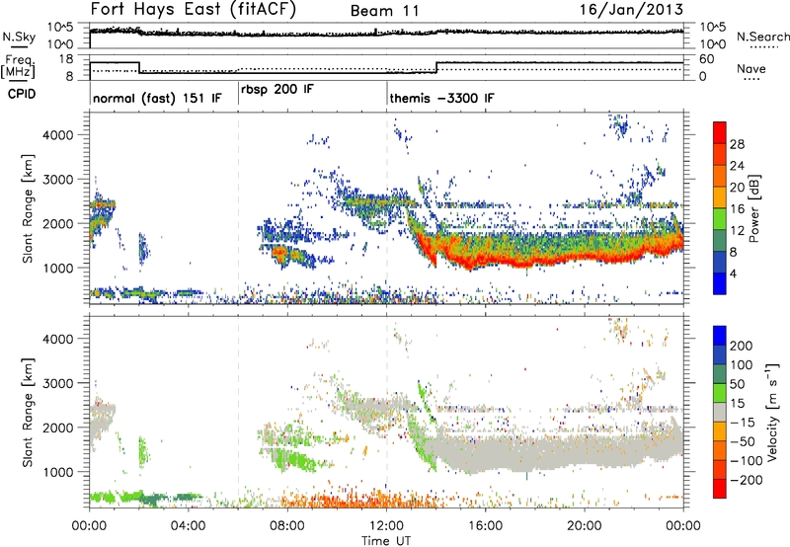Click the dark green Velocity segment between 50 and 100
Viewport: 790px width, 547px height.
pyautogui.click(x=720, y=374)
